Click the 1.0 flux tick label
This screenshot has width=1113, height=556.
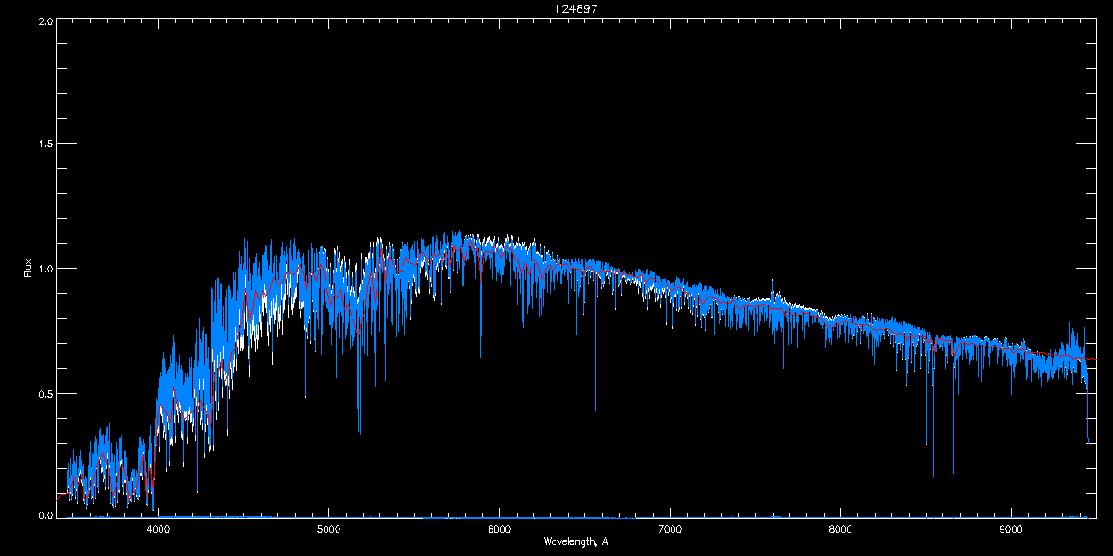click(45, 269)
